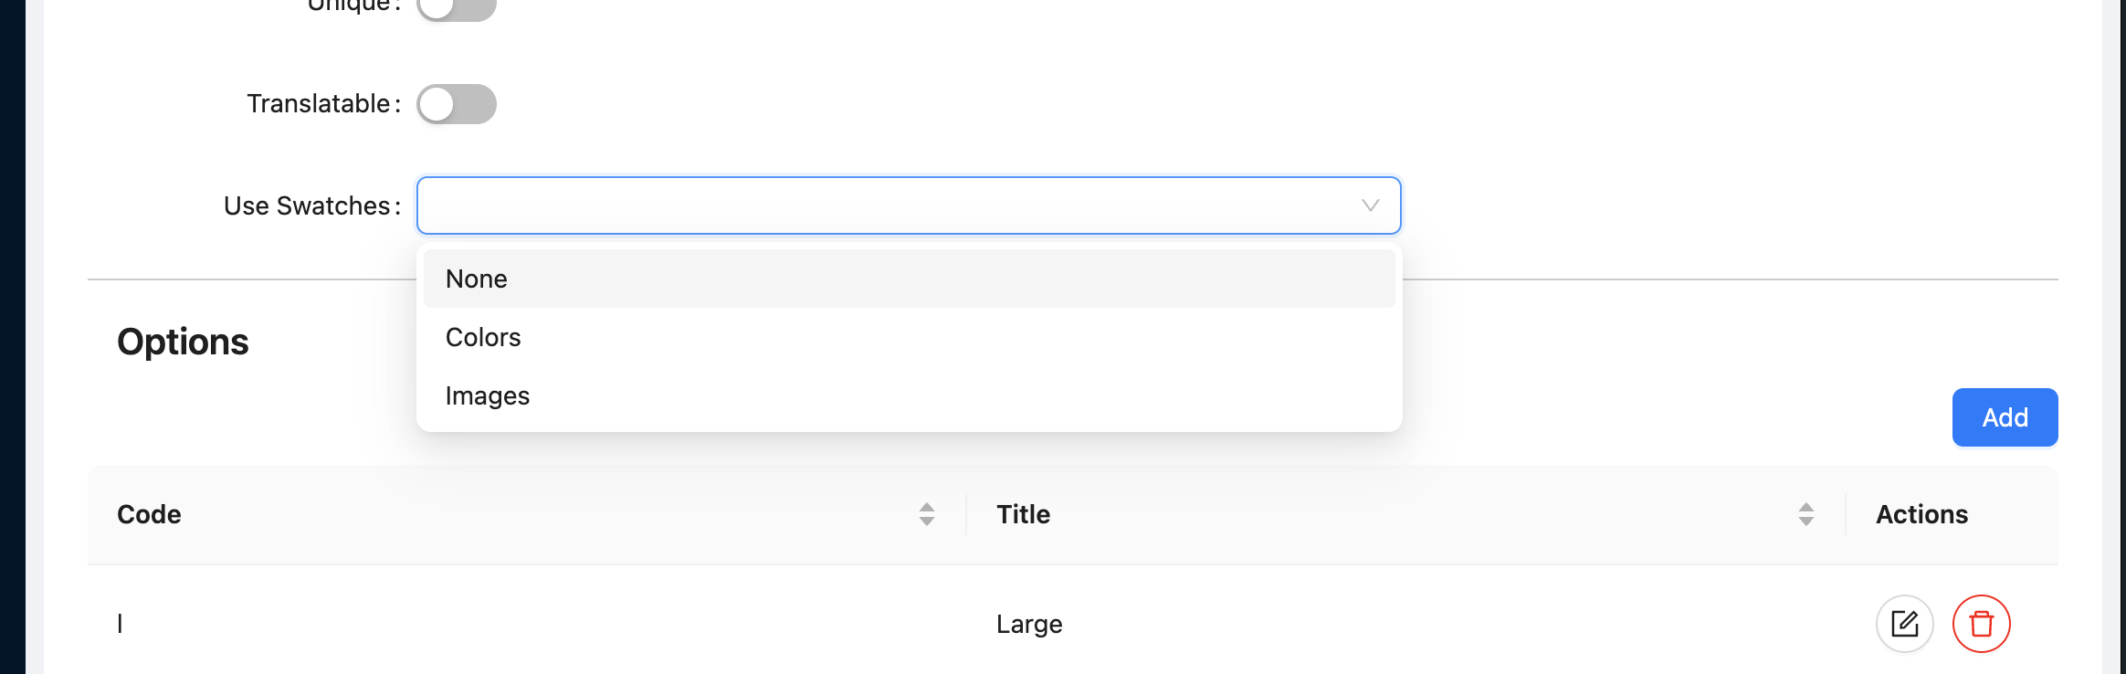Image resolution: width=2126 pixels, height=674 pixels.
Task: Click the Use Swatches field label
Action: click(307, 205)
